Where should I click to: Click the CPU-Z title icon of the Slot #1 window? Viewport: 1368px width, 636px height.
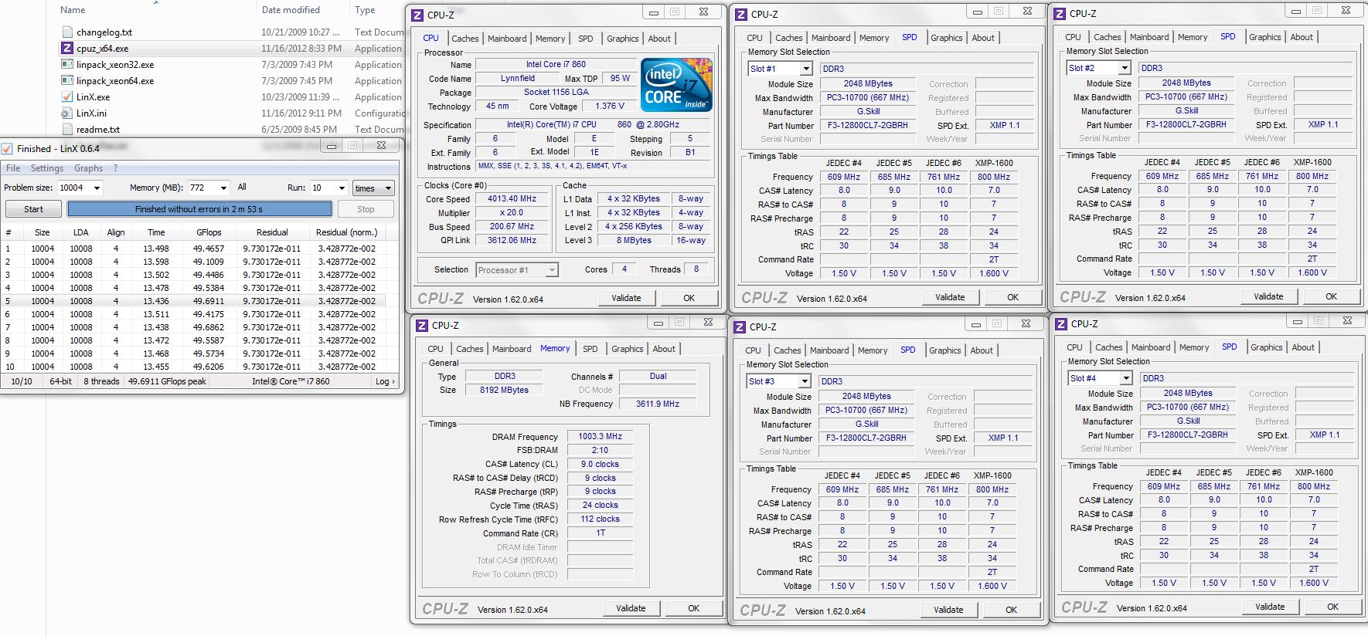click(x=741, y=14)
